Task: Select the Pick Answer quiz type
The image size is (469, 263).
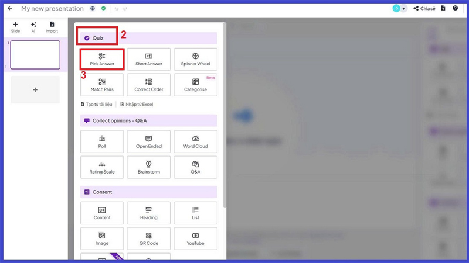Action: pos(102,60)
